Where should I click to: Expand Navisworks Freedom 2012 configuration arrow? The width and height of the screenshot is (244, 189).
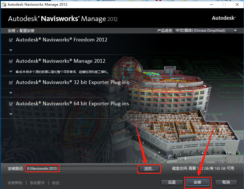click(x=11, y=50)
